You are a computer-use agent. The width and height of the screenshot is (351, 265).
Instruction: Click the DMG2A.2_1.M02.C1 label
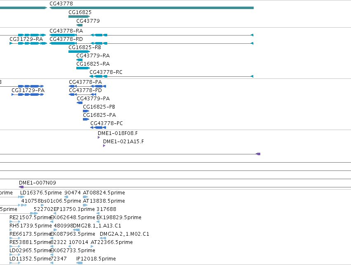click(x=125, y=234)
